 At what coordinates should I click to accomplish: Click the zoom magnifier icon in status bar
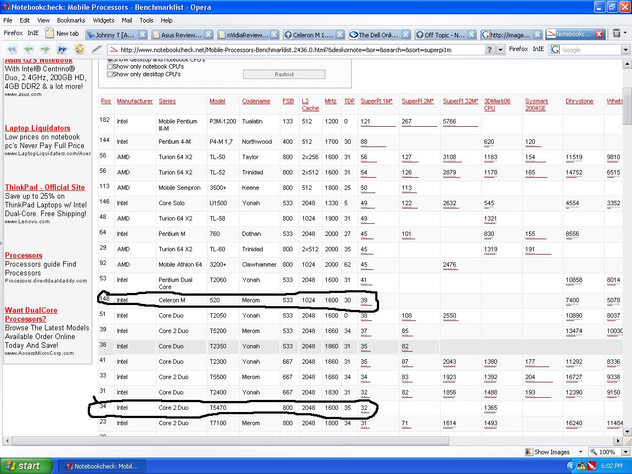point(593,452)
